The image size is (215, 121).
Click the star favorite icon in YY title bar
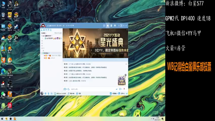coord(67,26)
